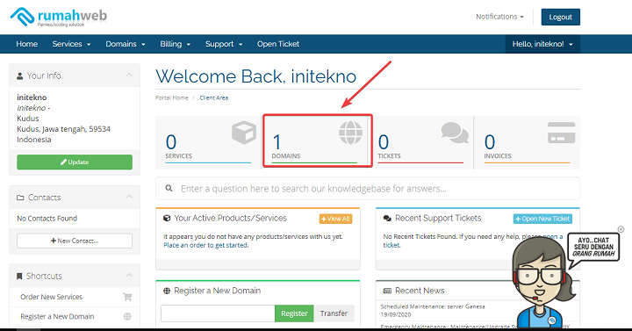Click the Client Area breadcrumb
Viewport: 632px width, 331px height.
point(214,97)
